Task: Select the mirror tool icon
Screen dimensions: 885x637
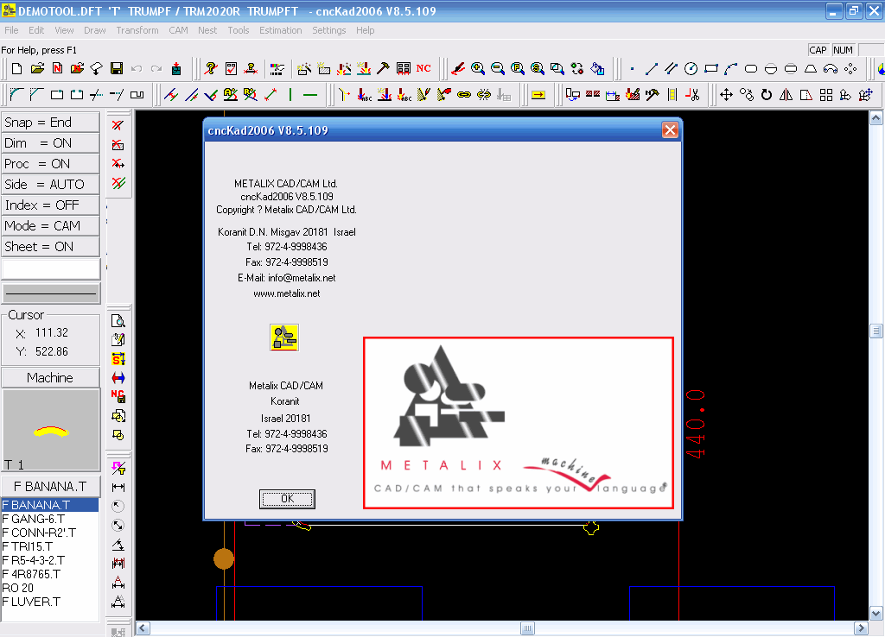Action: click(786, 95)
